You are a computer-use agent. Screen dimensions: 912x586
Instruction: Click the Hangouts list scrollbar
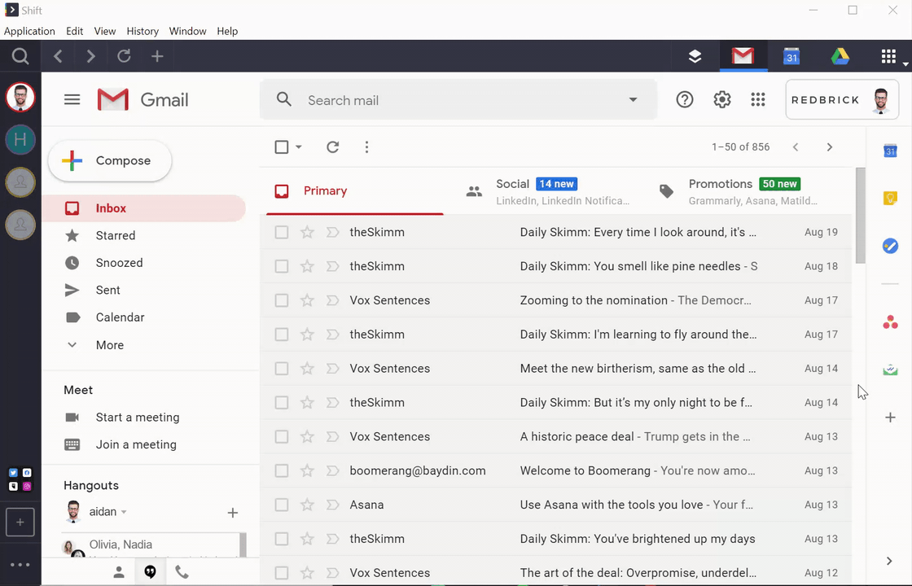click(x=243, y=545)
